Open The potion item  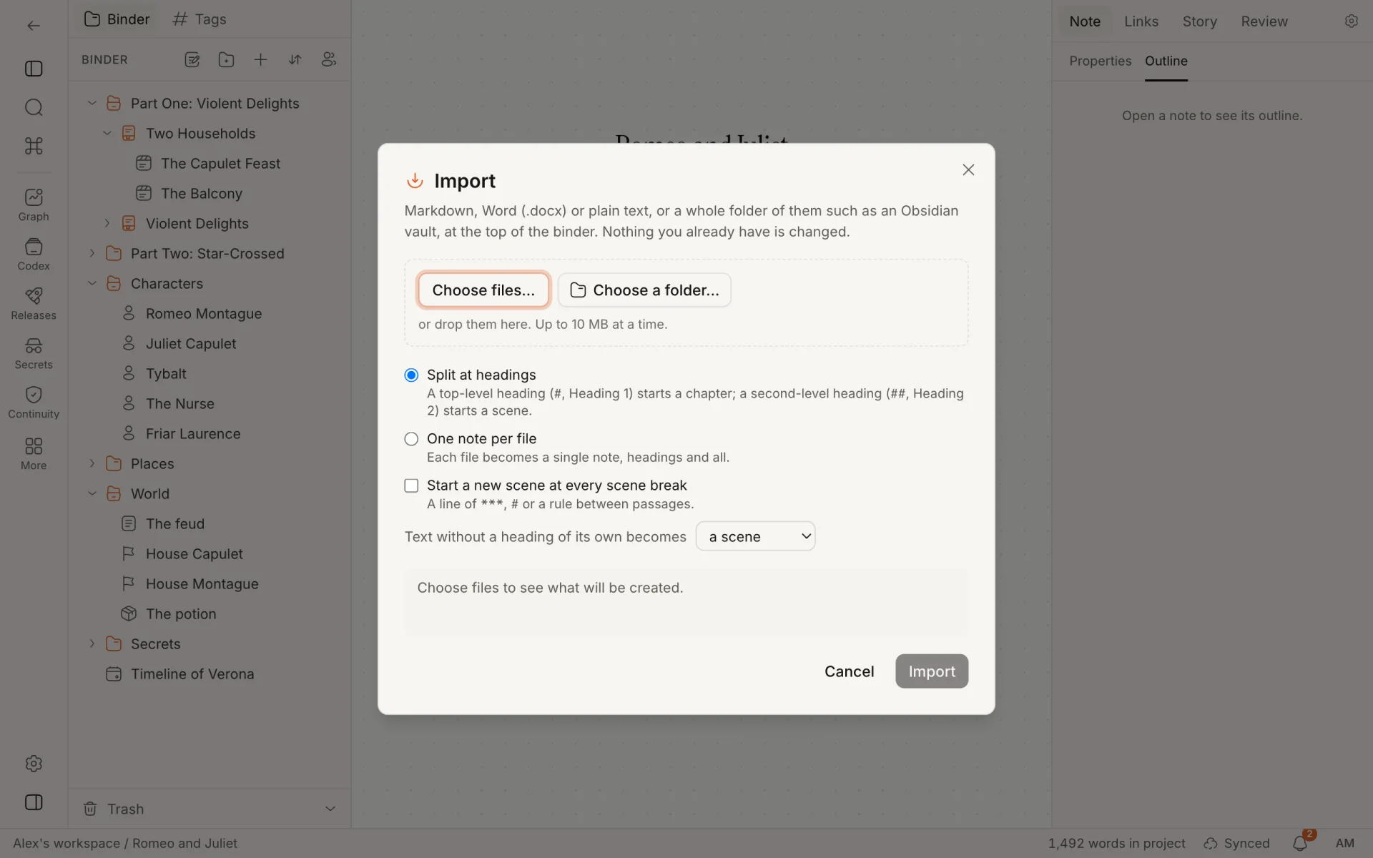click(169, 614)
